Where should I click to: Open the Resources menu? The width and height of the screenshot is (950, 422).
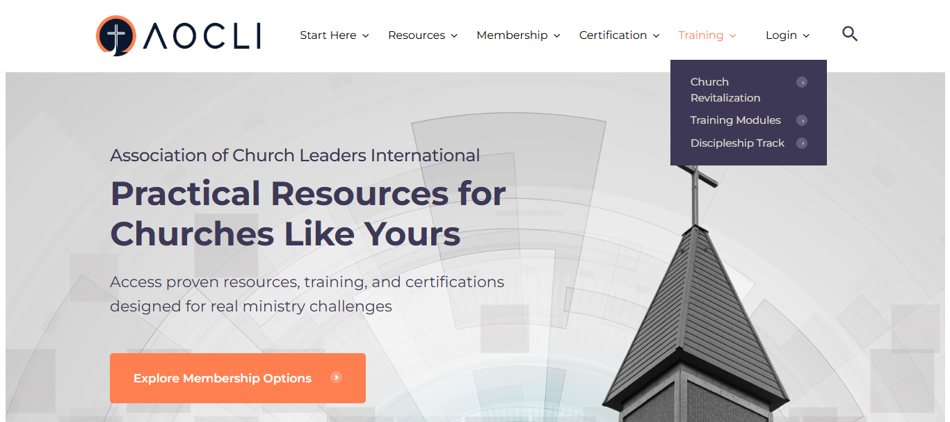point(417,35)
